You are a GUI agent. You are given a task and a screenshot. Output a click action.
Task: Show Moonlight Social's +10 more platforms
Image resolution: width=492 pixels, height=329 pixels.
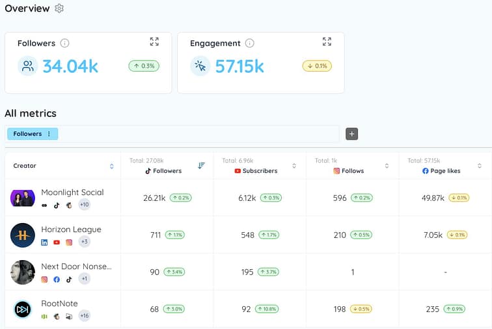pyautogui.click(x=84, y=205)
